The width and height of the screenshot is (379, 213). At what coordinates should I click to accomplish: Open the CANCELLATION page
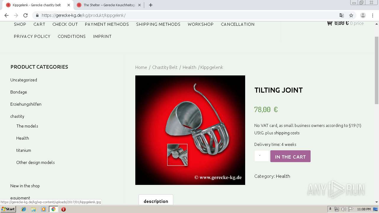pos(238,24)
